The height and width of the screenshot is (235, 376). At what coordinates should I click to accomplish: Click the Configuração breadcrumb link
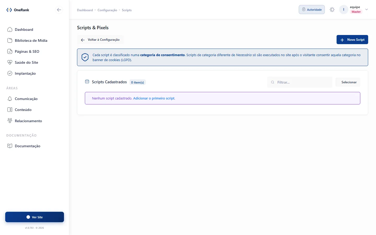pos(107,10)
